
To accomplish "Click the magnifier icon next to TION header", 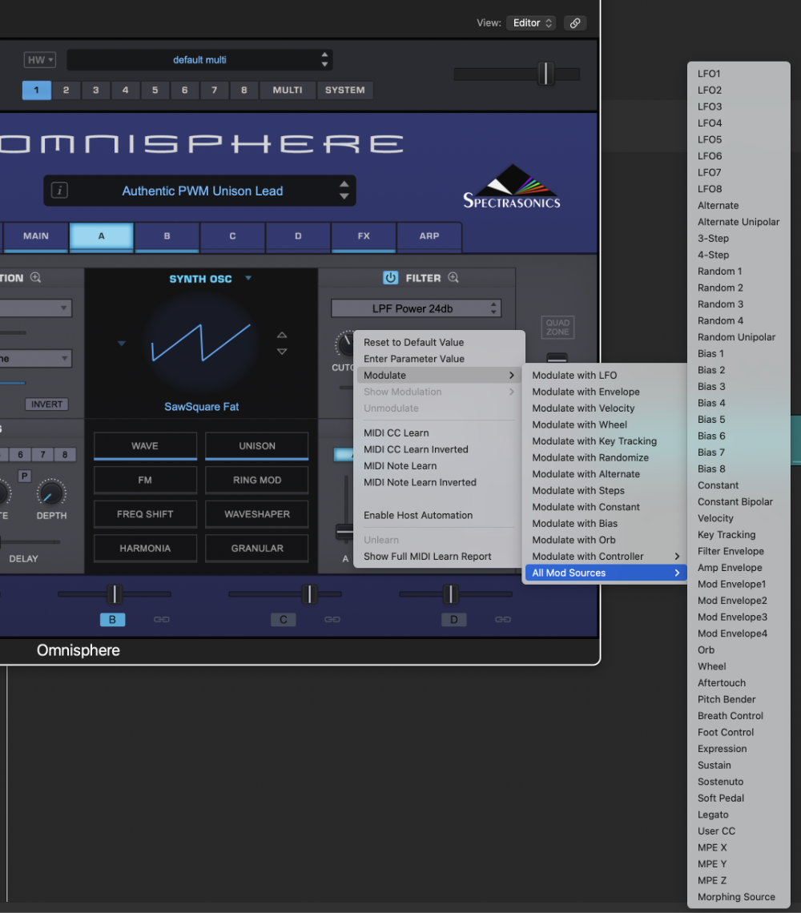I will click(35, 277).
